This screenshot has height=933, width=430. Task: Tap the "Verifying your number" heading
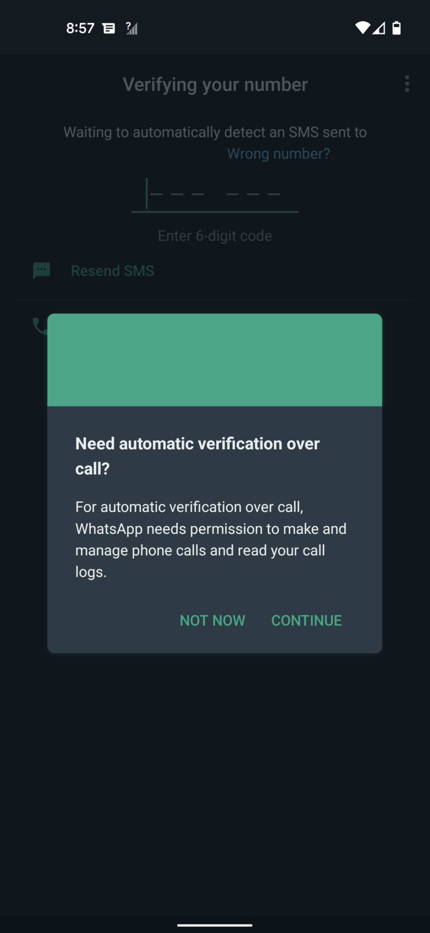click(x=215, y=85)
